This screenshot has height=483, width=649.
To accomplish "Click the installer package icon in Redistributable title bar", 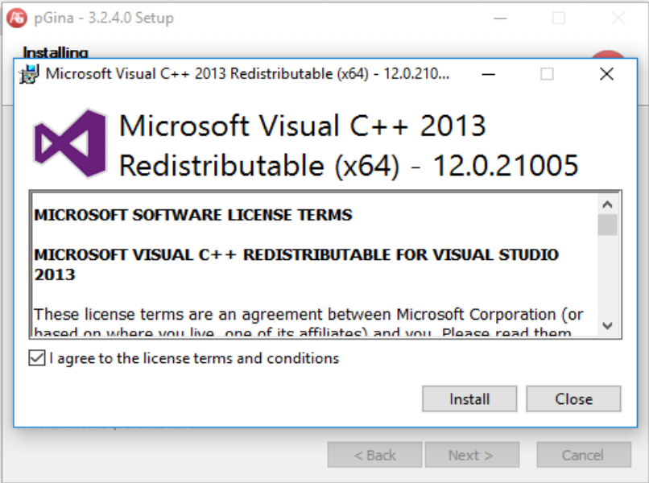I will [30, 75].
